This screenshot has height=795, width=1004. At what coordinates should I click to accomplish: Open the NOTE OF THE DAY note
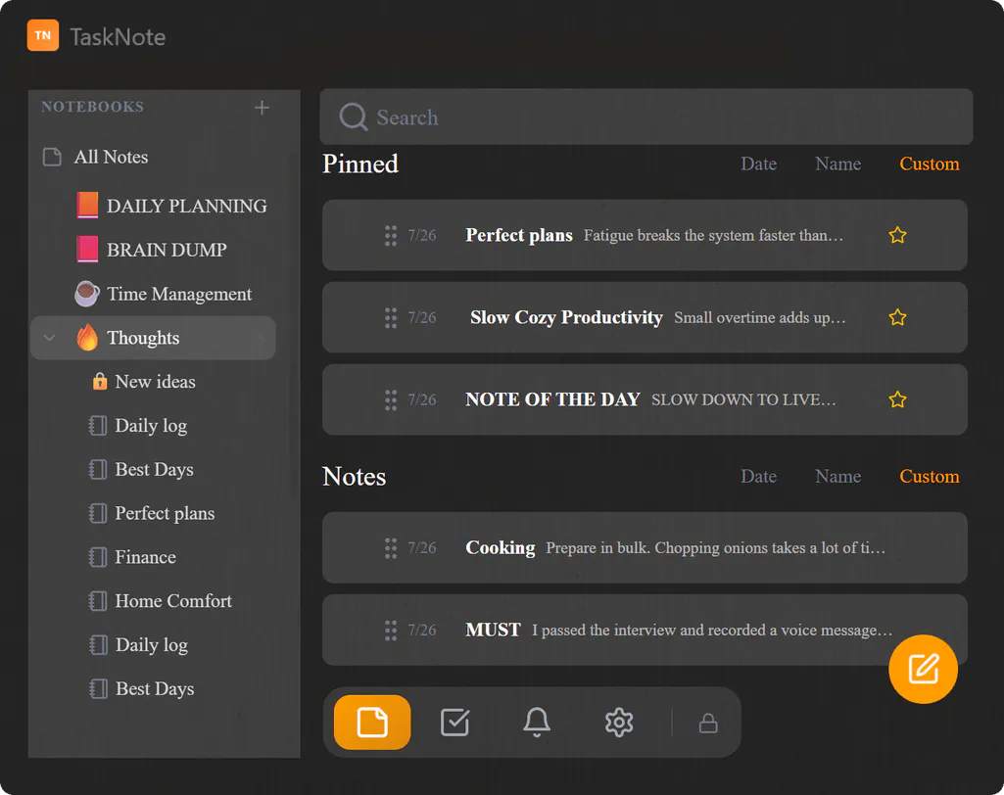(x=645, y=399)
